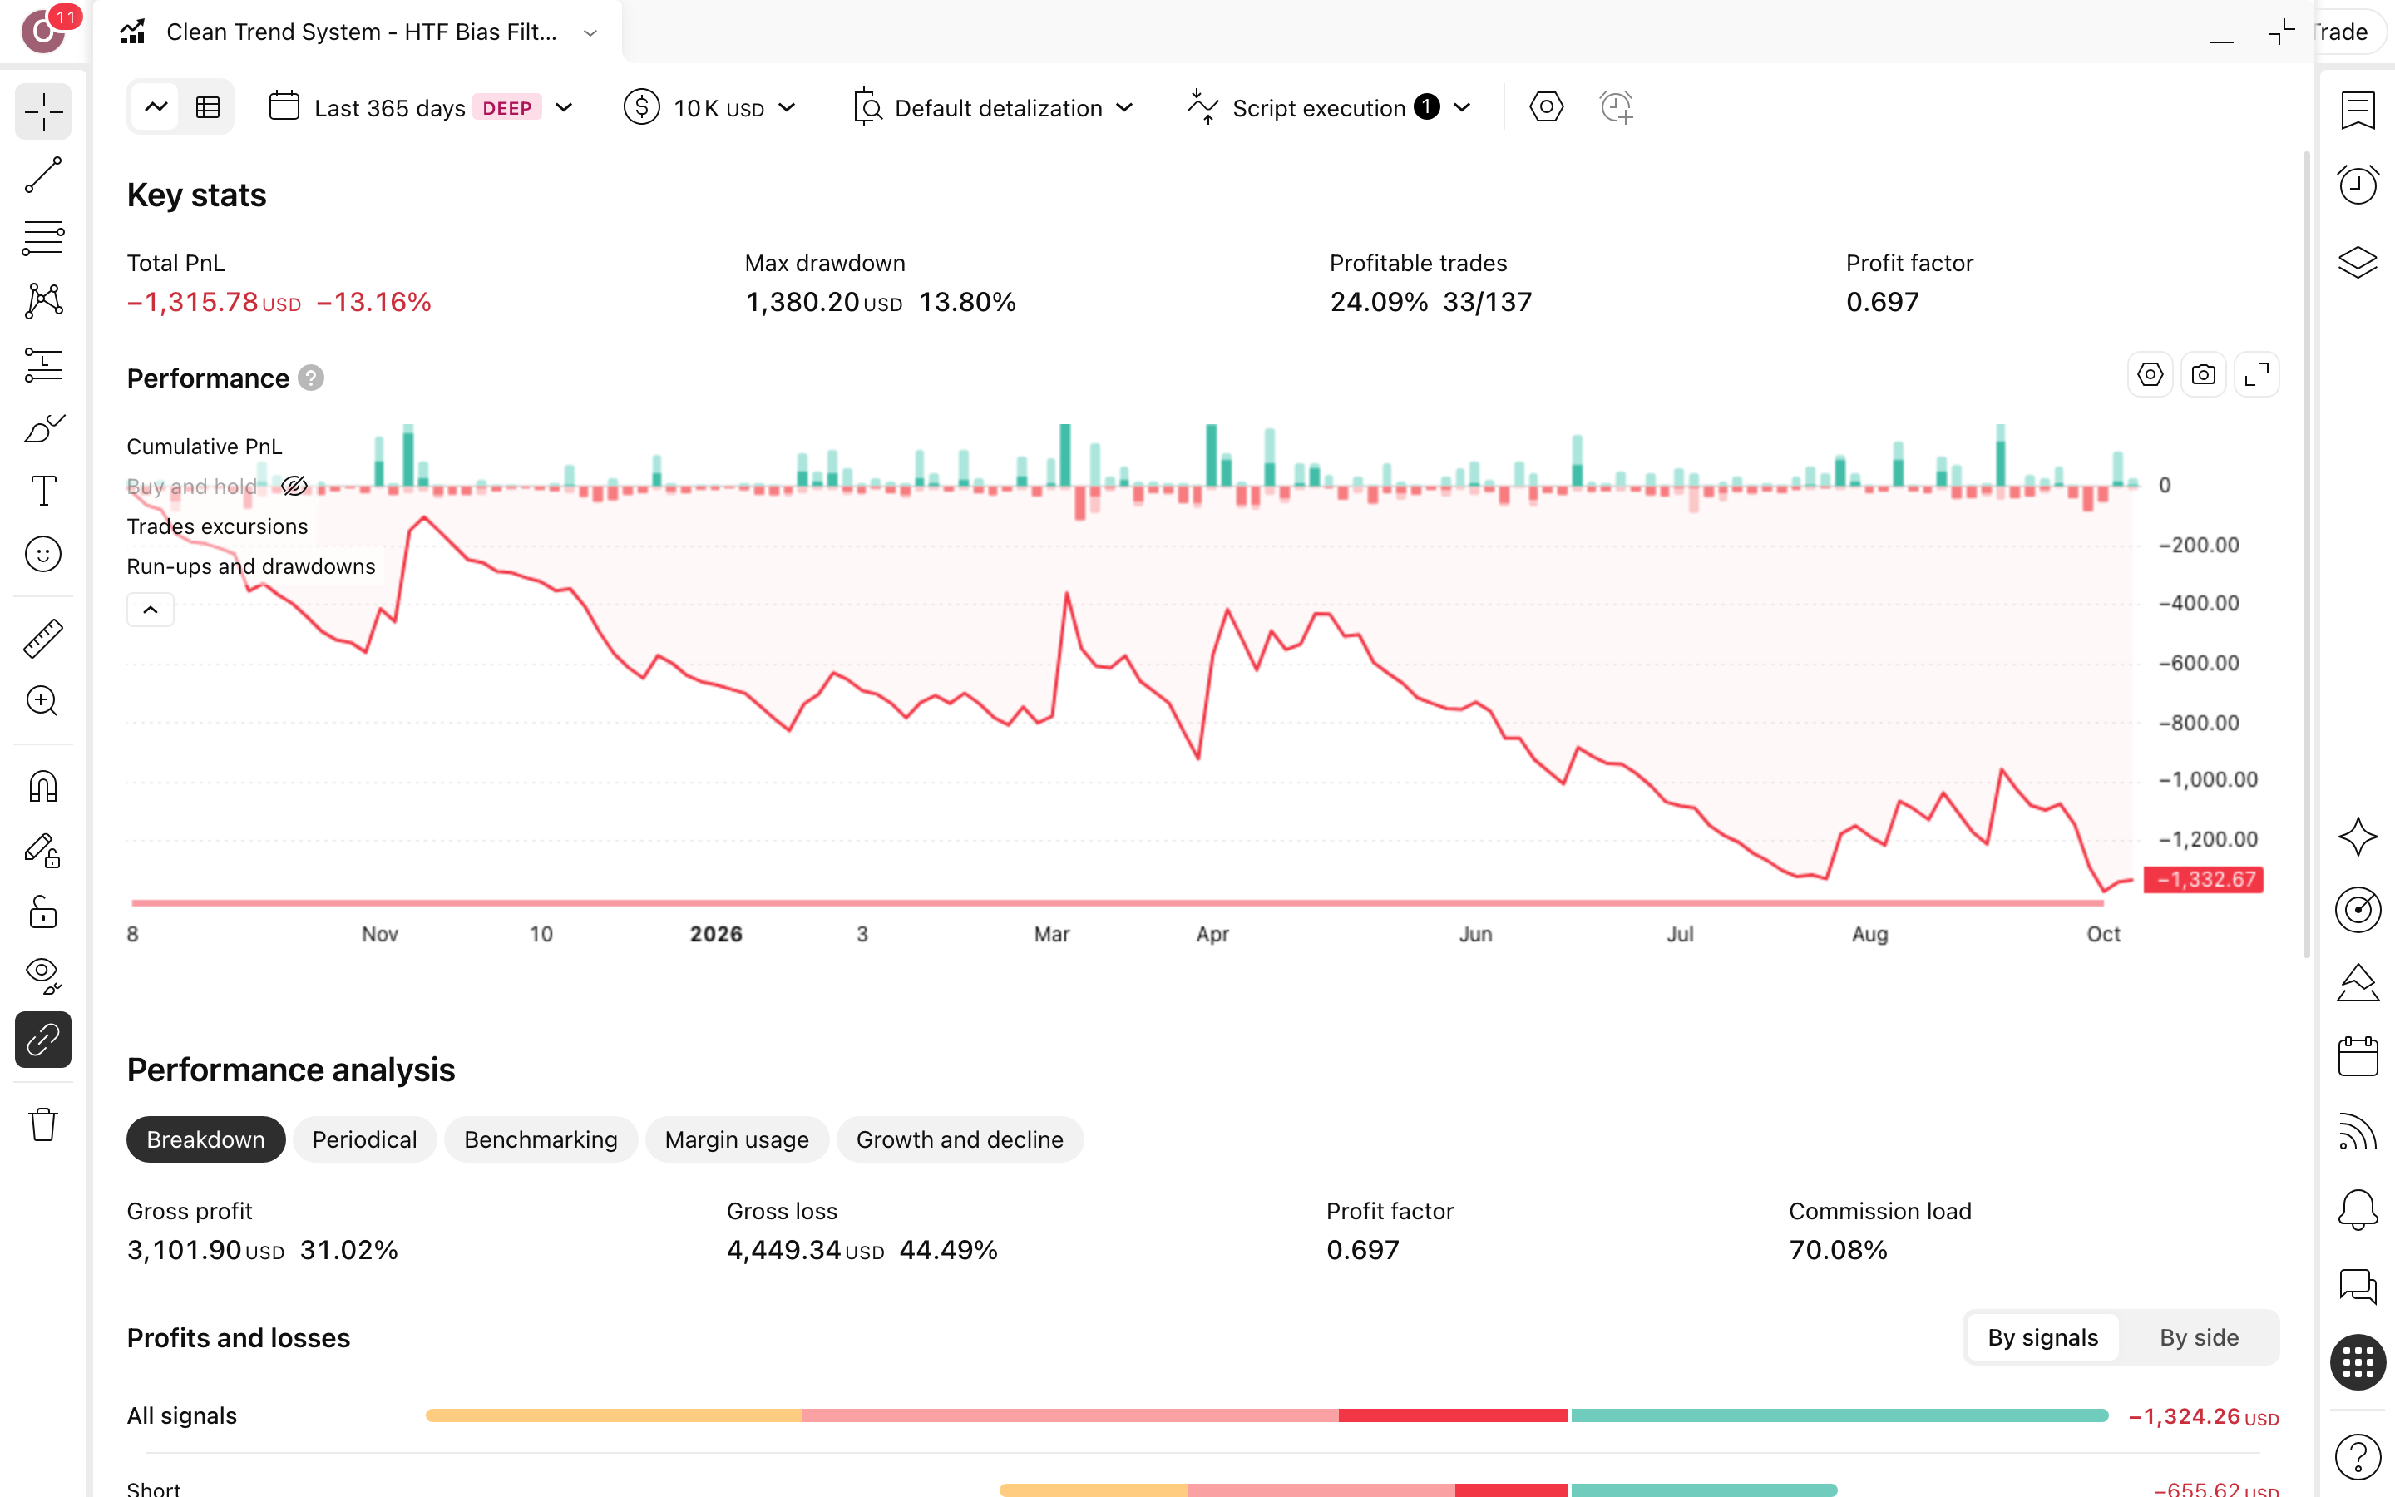The image size is (2395, 1497).
Task: Open the Last 365 days range dropdown
Action: click(x=421, y=107)
